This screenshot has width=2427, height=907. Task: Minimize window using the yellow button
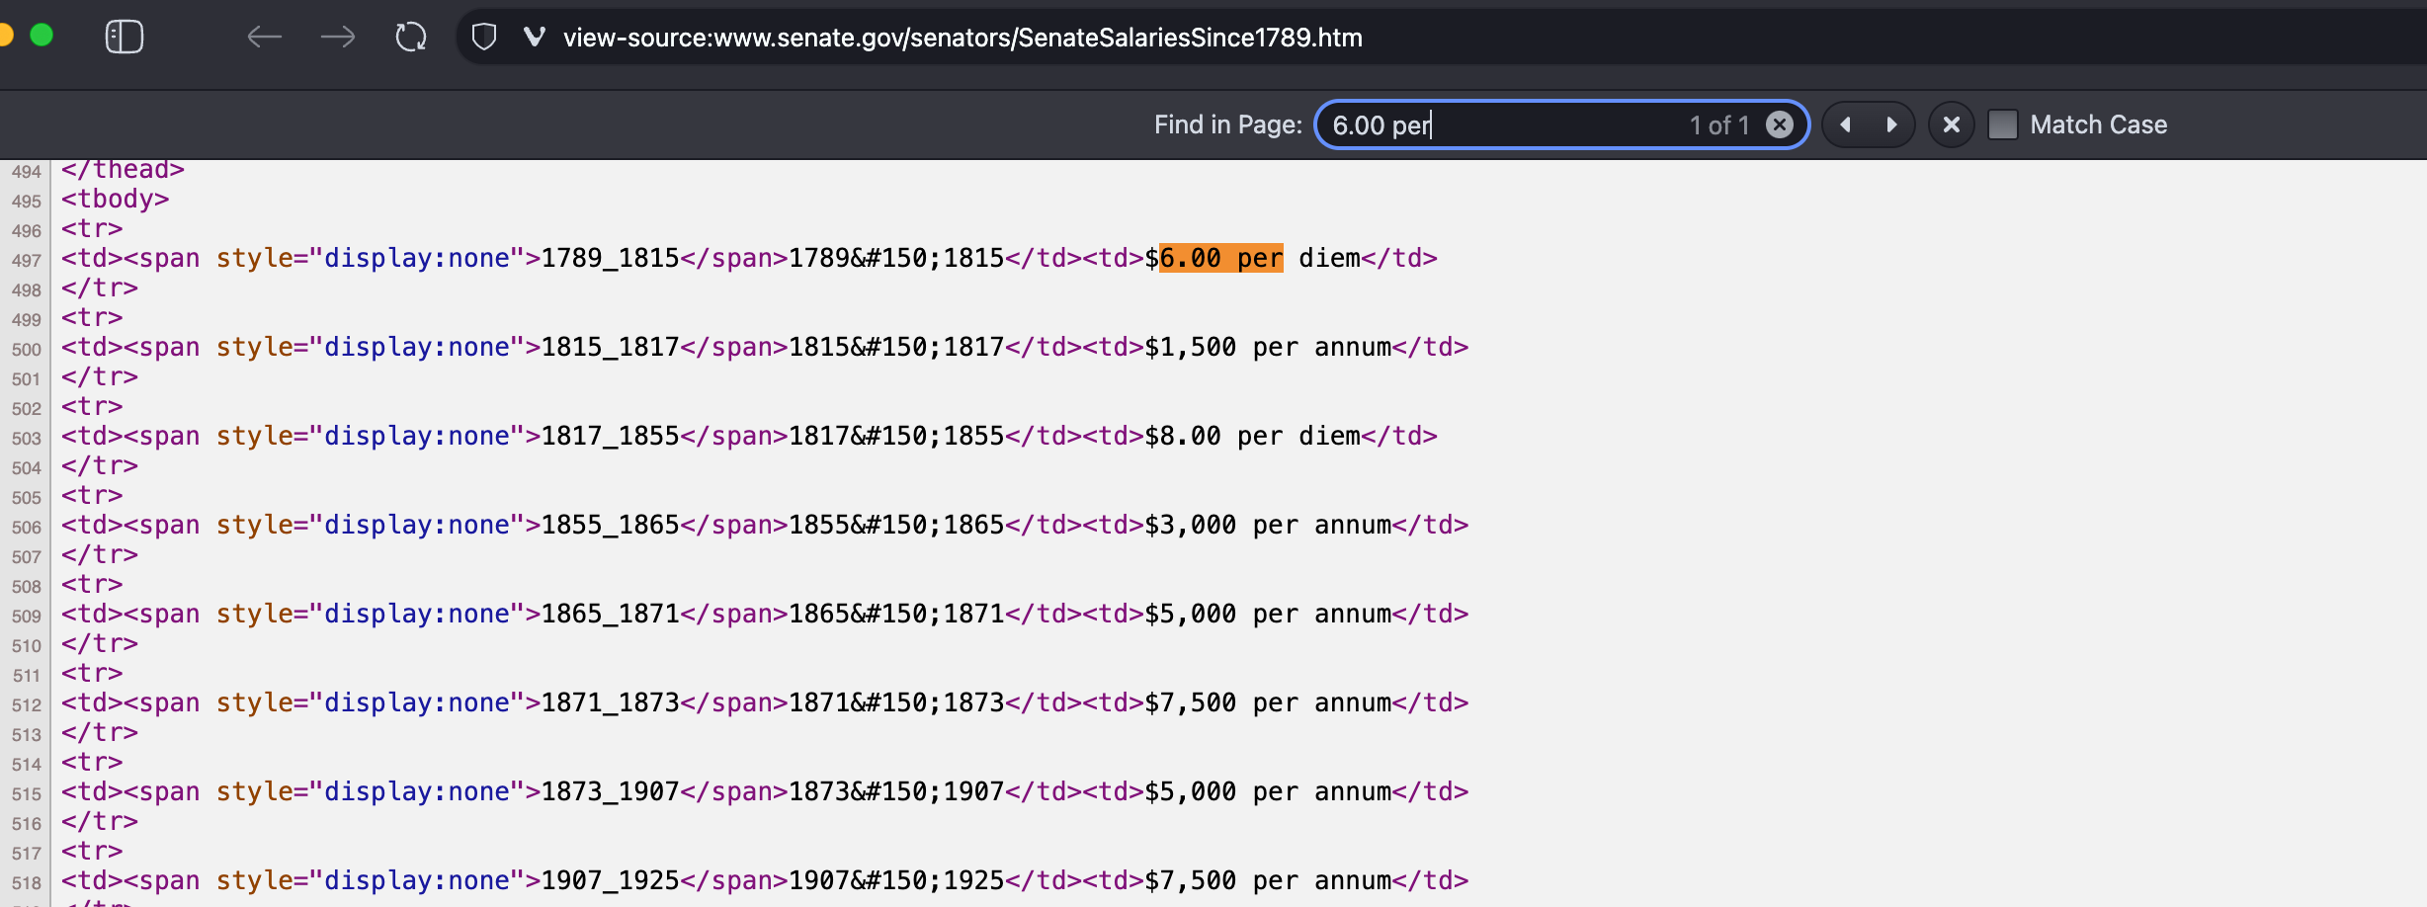pyautogui.click(x=5, y=36)
